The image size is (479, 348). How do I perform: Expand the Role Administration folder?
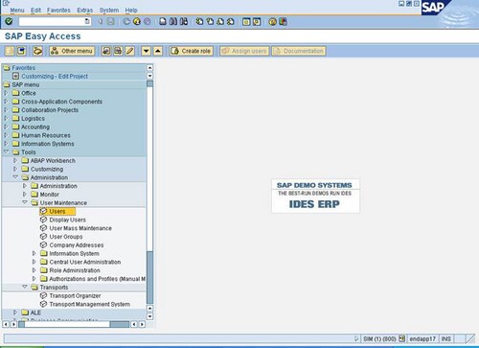tap(34, 270)
